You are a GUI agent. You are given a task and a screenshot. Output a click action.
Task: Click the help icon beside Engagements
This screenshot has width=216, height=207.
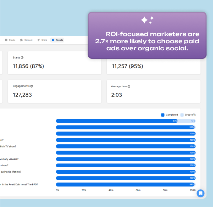coord(32,86)
